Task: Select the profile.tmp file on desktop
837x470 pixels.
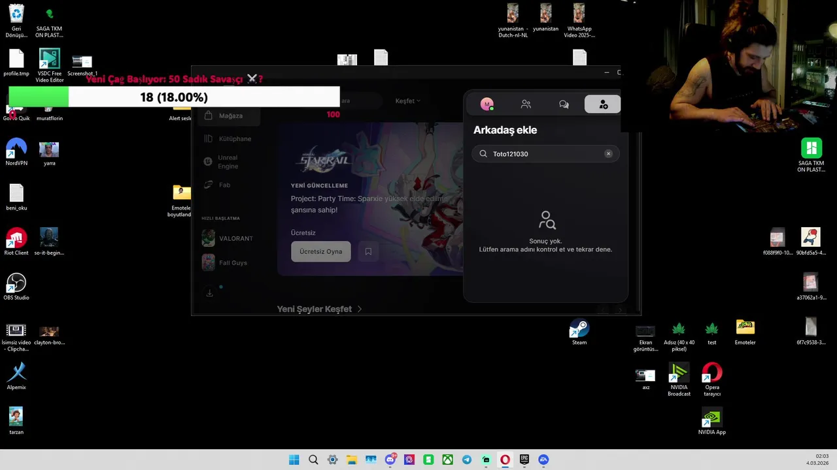Action: coord(16,63)
